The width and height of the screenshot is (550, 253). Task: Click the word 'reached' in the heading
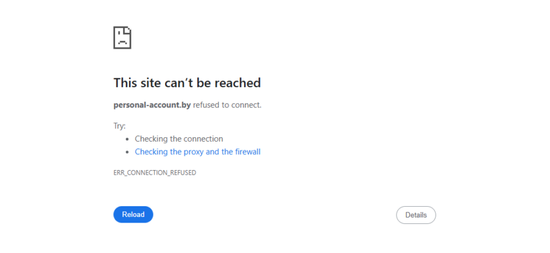coord(238,83)
